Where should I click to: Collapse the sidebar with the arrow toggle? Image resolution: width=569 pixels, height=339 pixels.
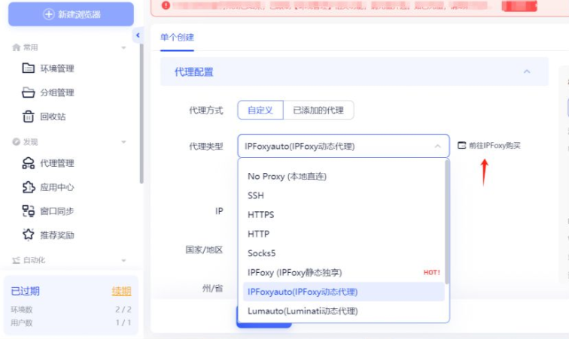coord(138,35)
